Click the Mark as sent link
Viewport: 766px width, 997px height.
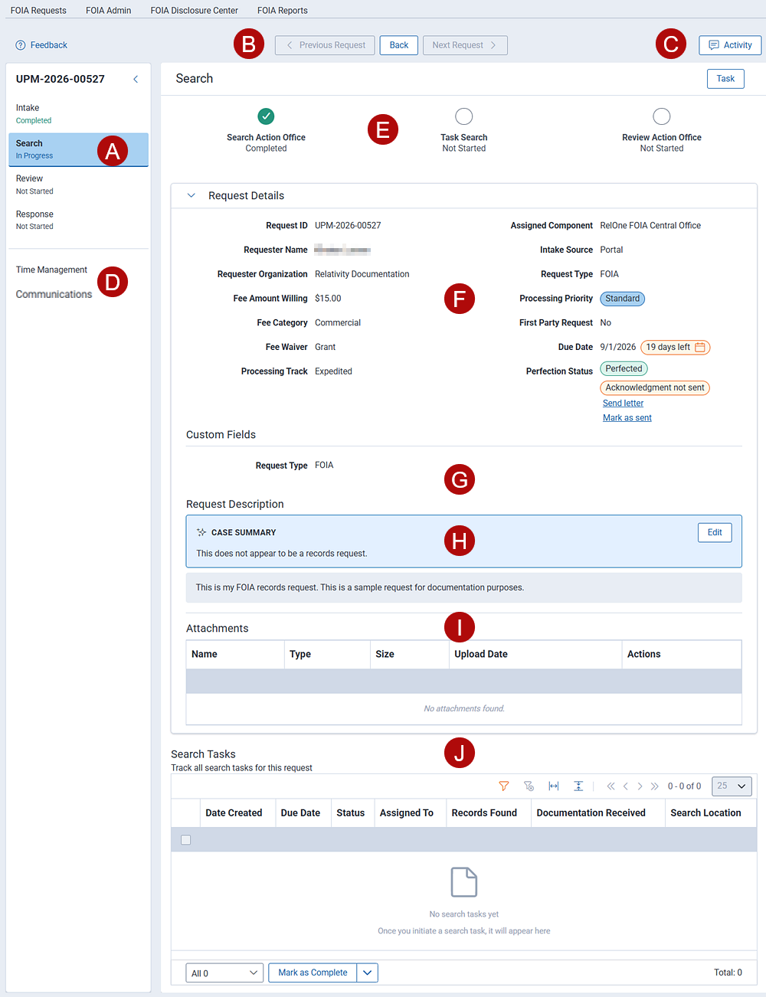coord(627,418)
